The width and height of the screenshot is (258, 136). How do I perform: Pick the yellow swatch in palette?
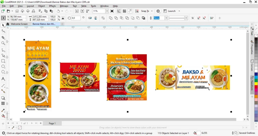tap(256, 84)
